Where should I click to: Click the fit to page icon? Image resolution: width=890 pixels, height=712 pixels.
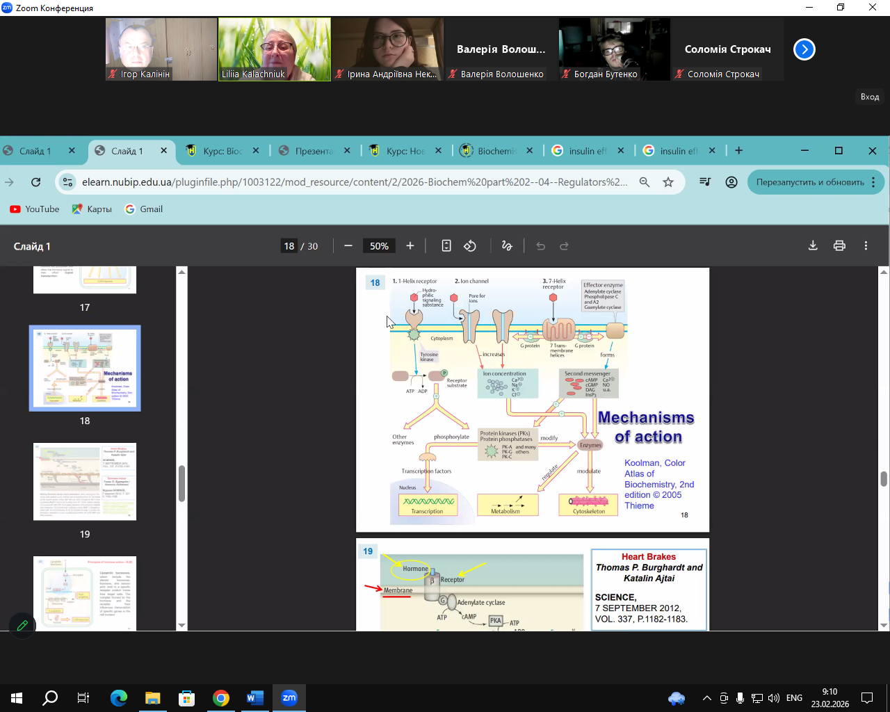coord(446,245)
